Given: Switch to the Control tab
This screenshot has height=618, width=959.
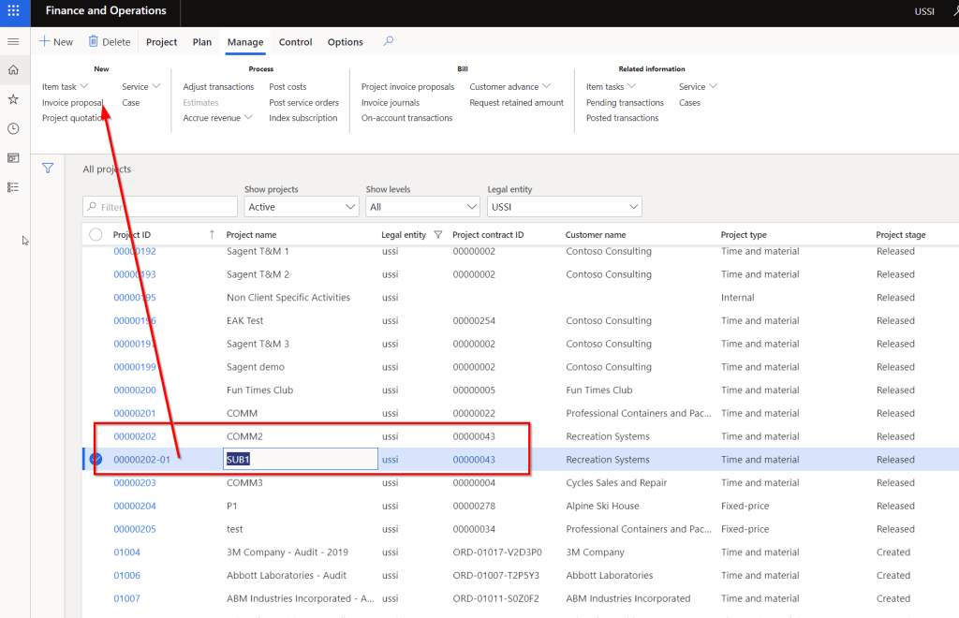Looking at the screenshot, I should tap(295, 42).
